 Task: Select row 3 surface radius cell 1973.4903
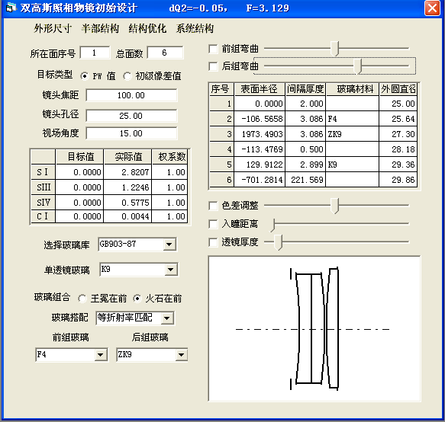click(x=260, y=134)
